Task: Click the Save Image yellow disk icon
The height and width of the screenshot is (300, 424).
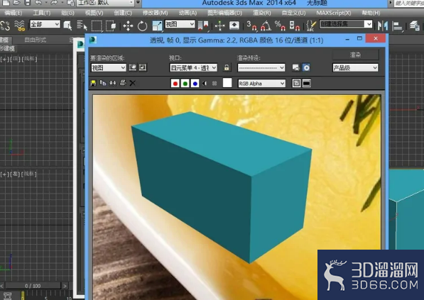Action: pyautogui.click(x=93, y=83)
